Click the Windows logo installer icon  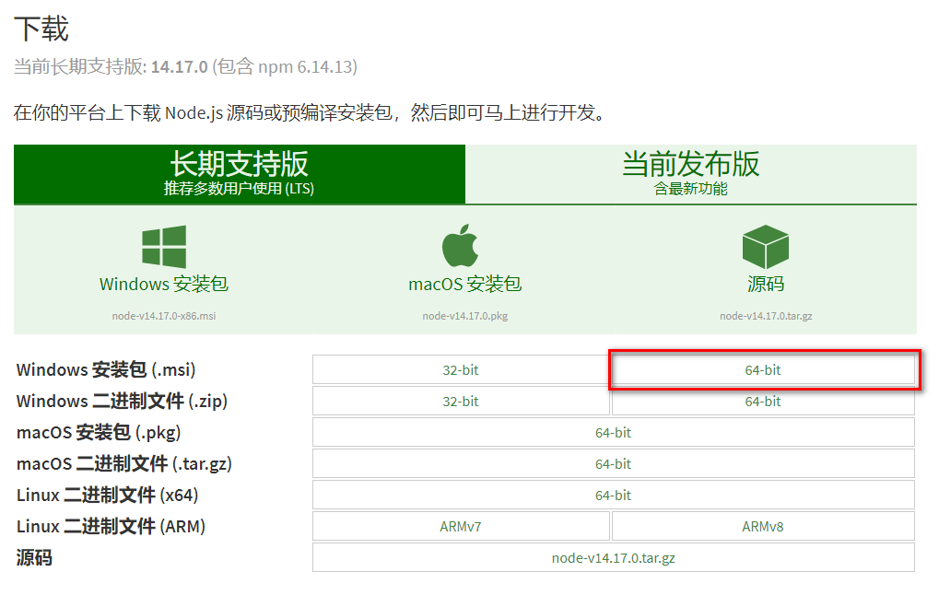pyautogui.click(x=164, y=247)
